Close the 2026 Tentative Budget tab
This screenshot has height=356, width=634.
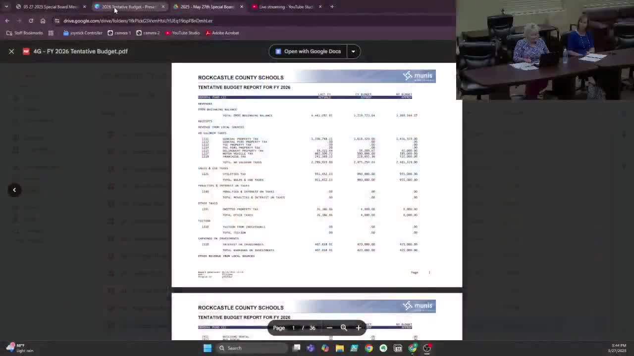[x=162, y=7]
